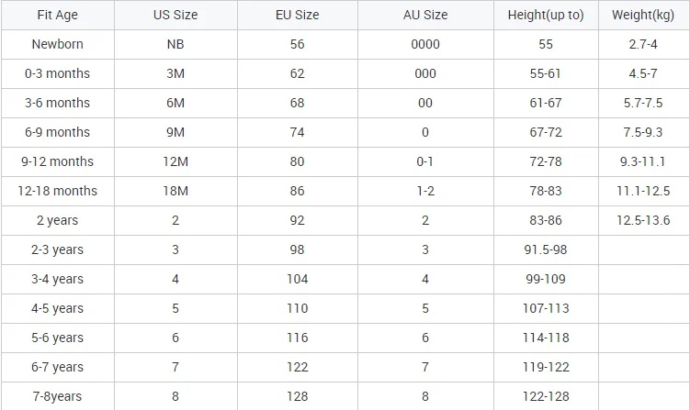Screen dimensions: 690x410
Task: Select the AU size 0-1 cell
Action: (425, 161)
